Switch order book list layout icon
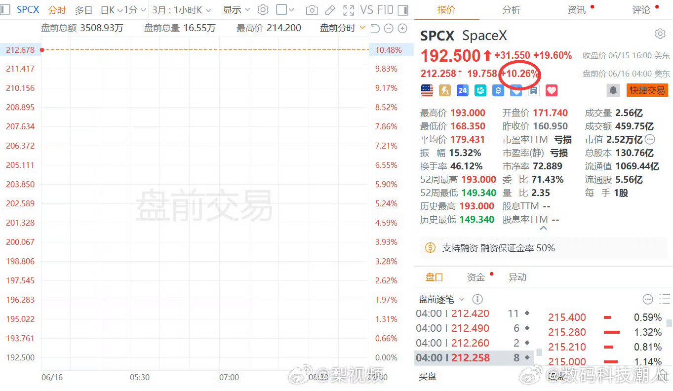 click(x=665, y=299)
